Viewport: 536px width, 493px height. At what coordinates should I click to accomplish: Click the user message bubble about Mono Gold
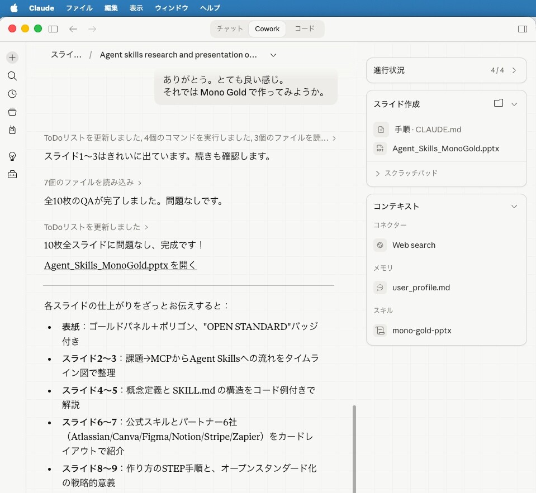[246, 86]
